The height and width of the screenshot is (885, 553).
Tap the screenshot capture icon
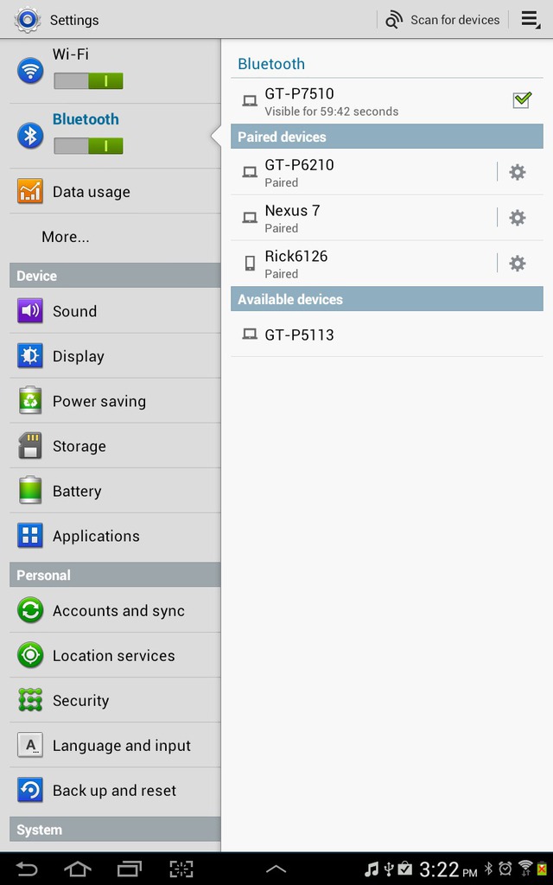pos(181,869)
